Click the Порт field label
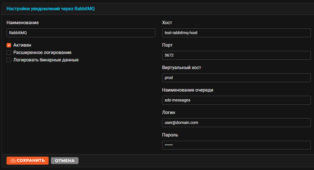The width and height of the screenshot is (314, 170). pos(167,45)
